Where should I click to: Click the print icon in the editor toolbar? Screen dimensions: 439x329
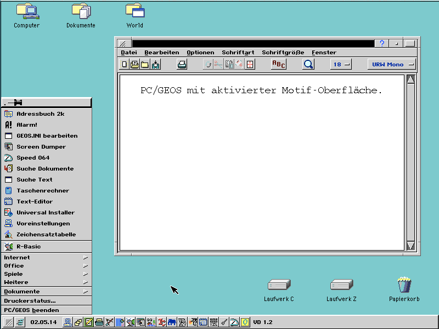(182, 65)
